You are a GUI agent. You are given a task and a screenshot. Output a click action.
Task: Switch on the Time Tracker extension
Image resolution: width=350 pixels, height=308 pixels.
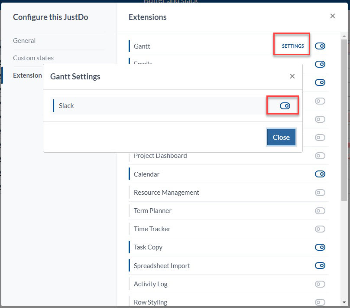pos(320,229)
